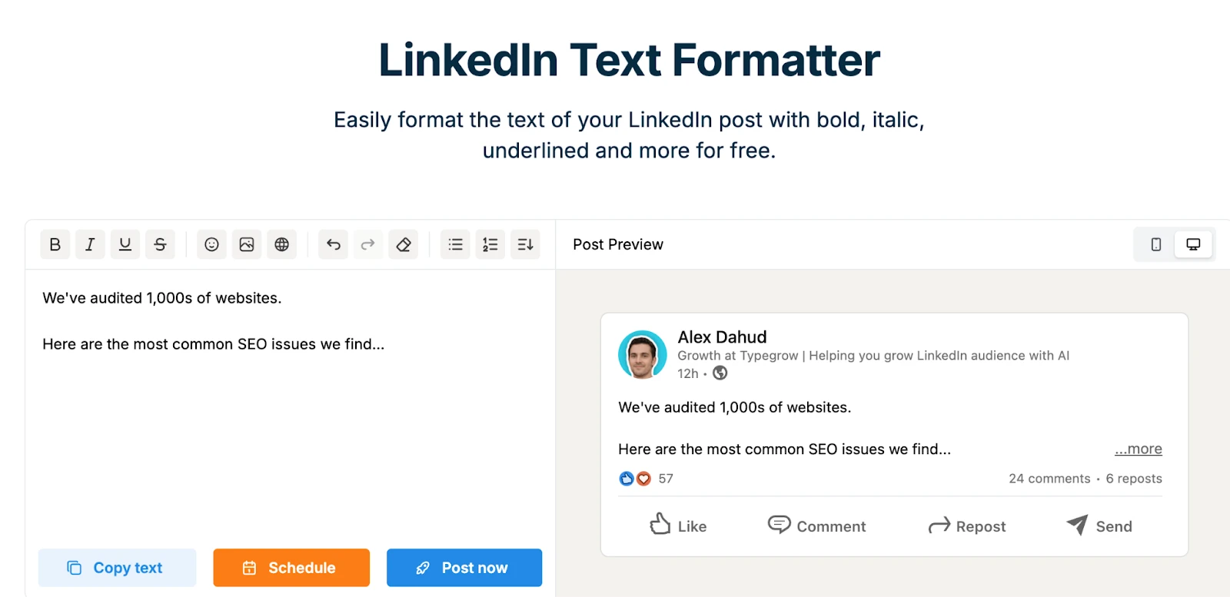1230x597 pixels.
Task: Clear formatting with eraser tool
Action: 404,244
